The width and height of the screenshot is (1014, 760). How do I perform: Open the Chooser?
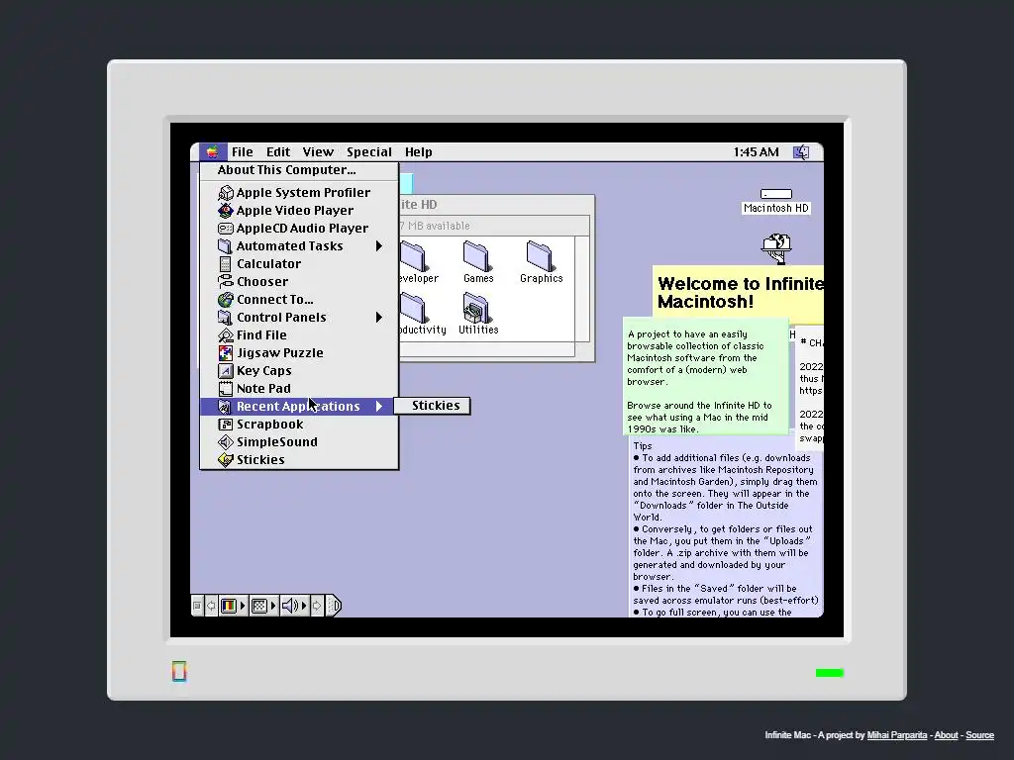(x=298, y=282)
